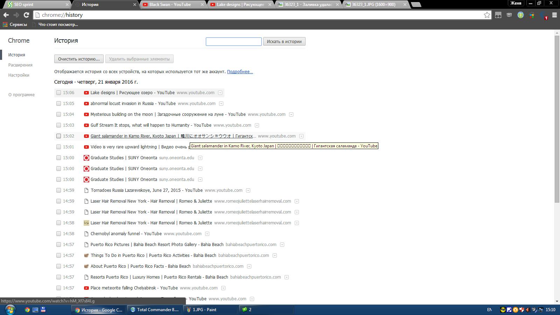Select checkbox for Chernobyl anomaly funnel
This screenshot has height=315, width=560.
coord(58,234)
